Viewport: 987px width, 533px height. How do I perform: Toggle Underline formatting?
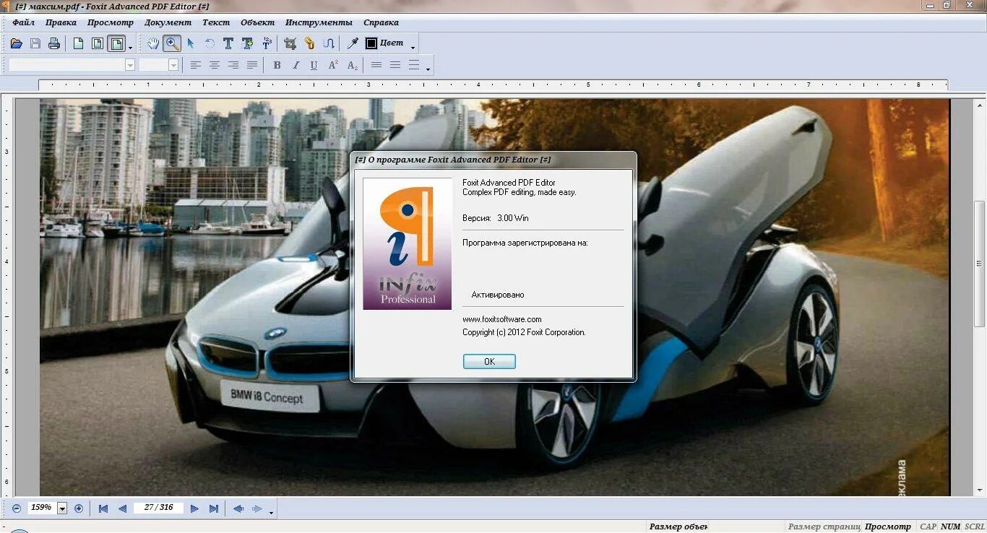tap(314, 65)
